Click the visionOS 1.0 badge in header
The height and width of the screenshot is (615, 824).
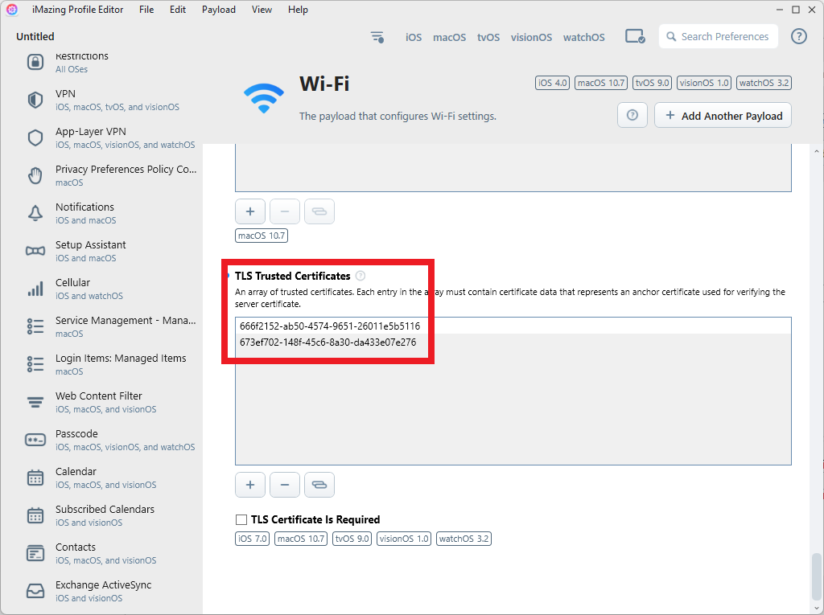pos(704,83)
